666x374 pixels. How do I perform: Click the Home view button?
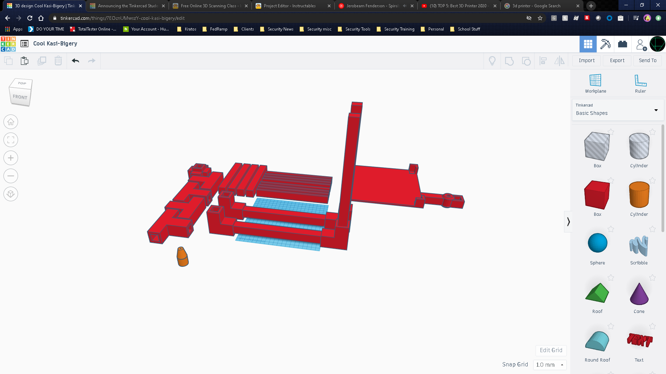[11, 122]
